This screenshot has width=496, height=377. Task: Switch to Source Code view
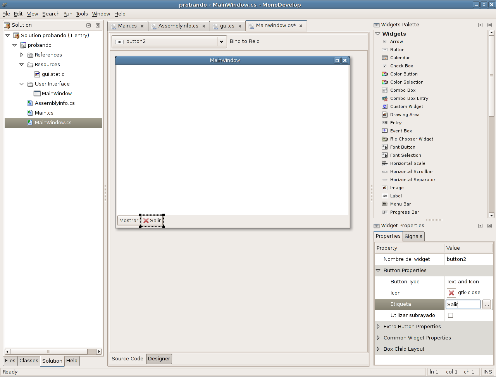pos(127,359)
